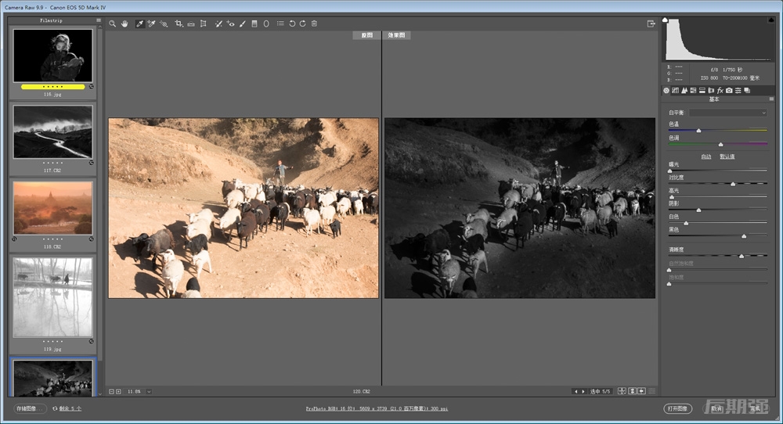Click the Open Image button
This screenshot has height=424, width=783.
[677, 408]
